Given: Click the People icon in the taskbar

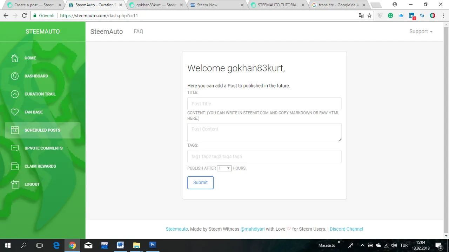Looking at the screenshot, I should point(350,245).
